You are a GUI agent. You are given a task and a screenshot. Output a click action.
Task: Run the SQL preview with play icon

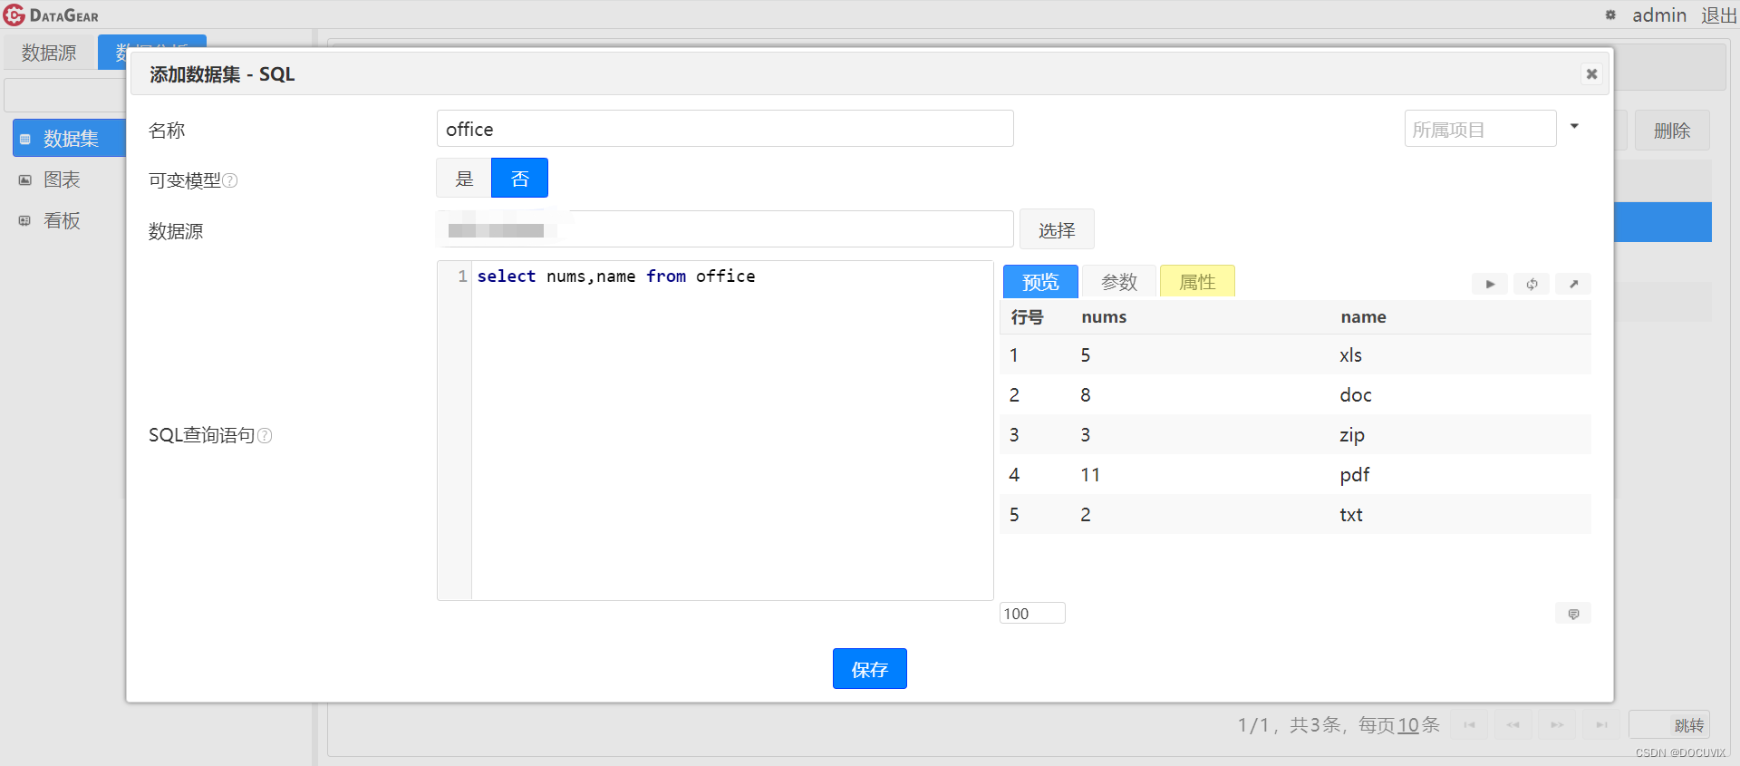pyautogui.click(x=1490, y=285)
